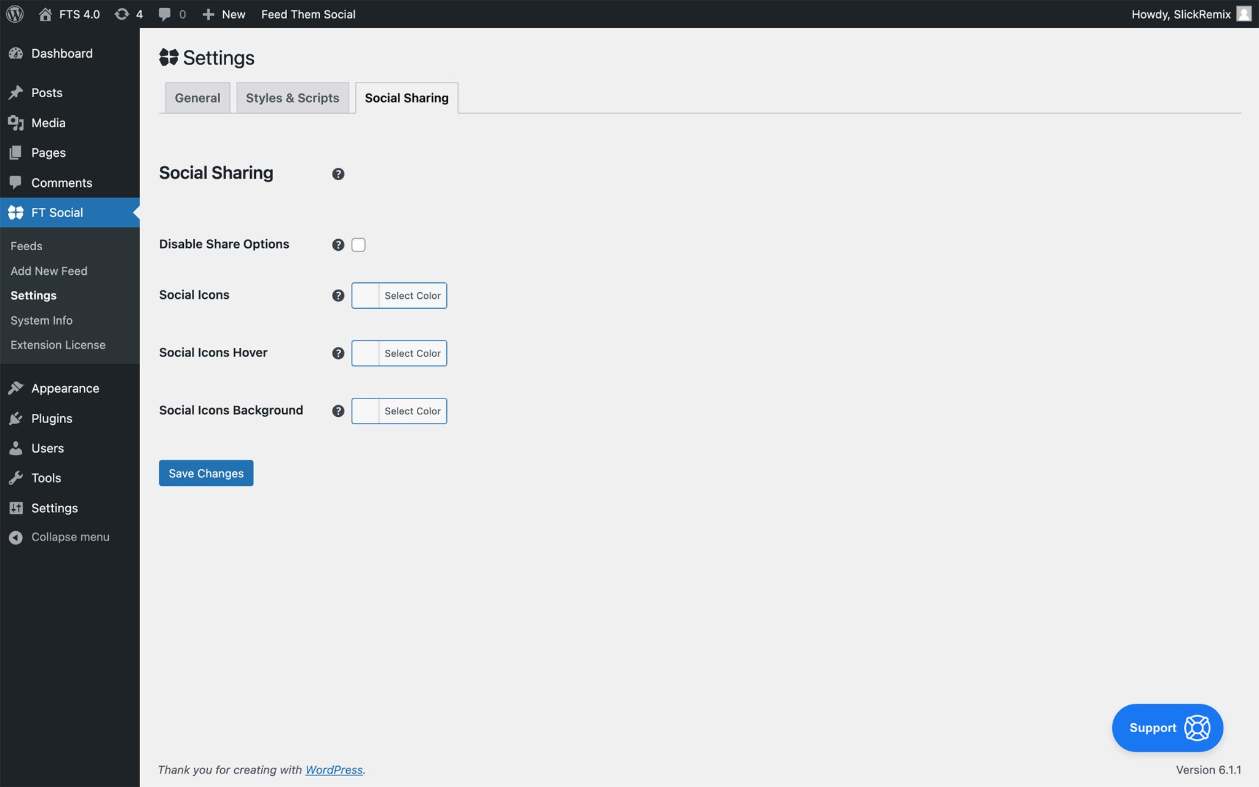The width and height of the screenshot is (1259, 787).
Task: Click the Appearance paintbrush icon
Action: point(16,389)
